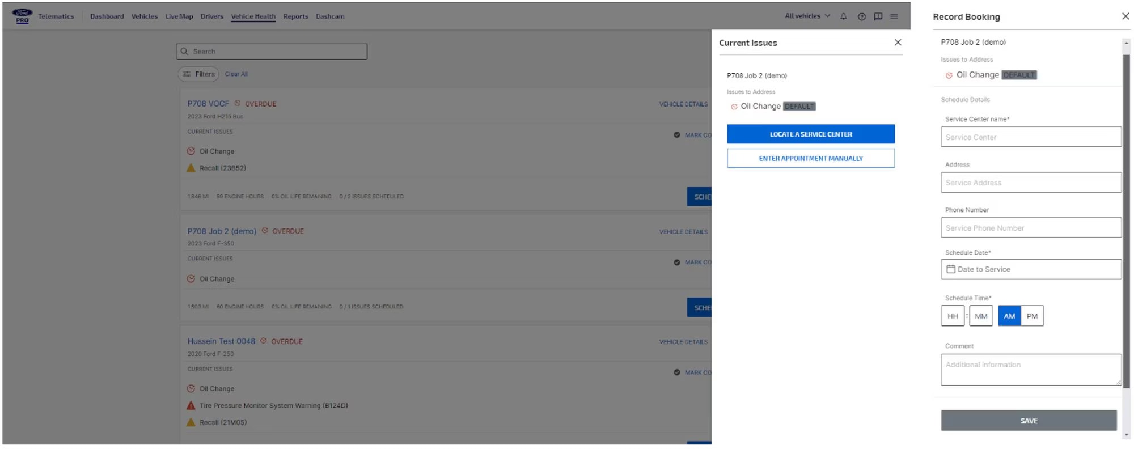Click Oil Change icon in Current Issues panel
The width and height of the screenshot is (1134, 449).
[734, 107]
